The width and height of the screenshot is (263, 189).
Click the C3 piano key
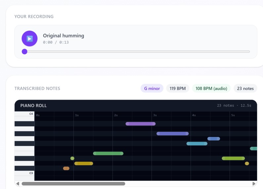point(24,173)
